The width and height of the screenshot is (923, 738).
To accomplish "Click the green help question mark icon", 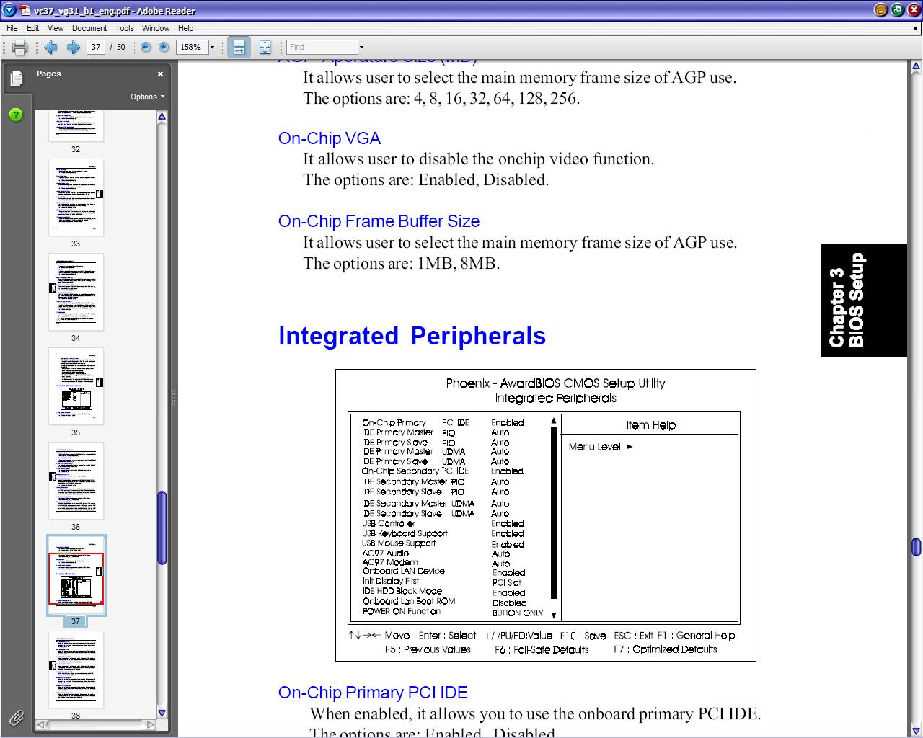I will point(16,115).
